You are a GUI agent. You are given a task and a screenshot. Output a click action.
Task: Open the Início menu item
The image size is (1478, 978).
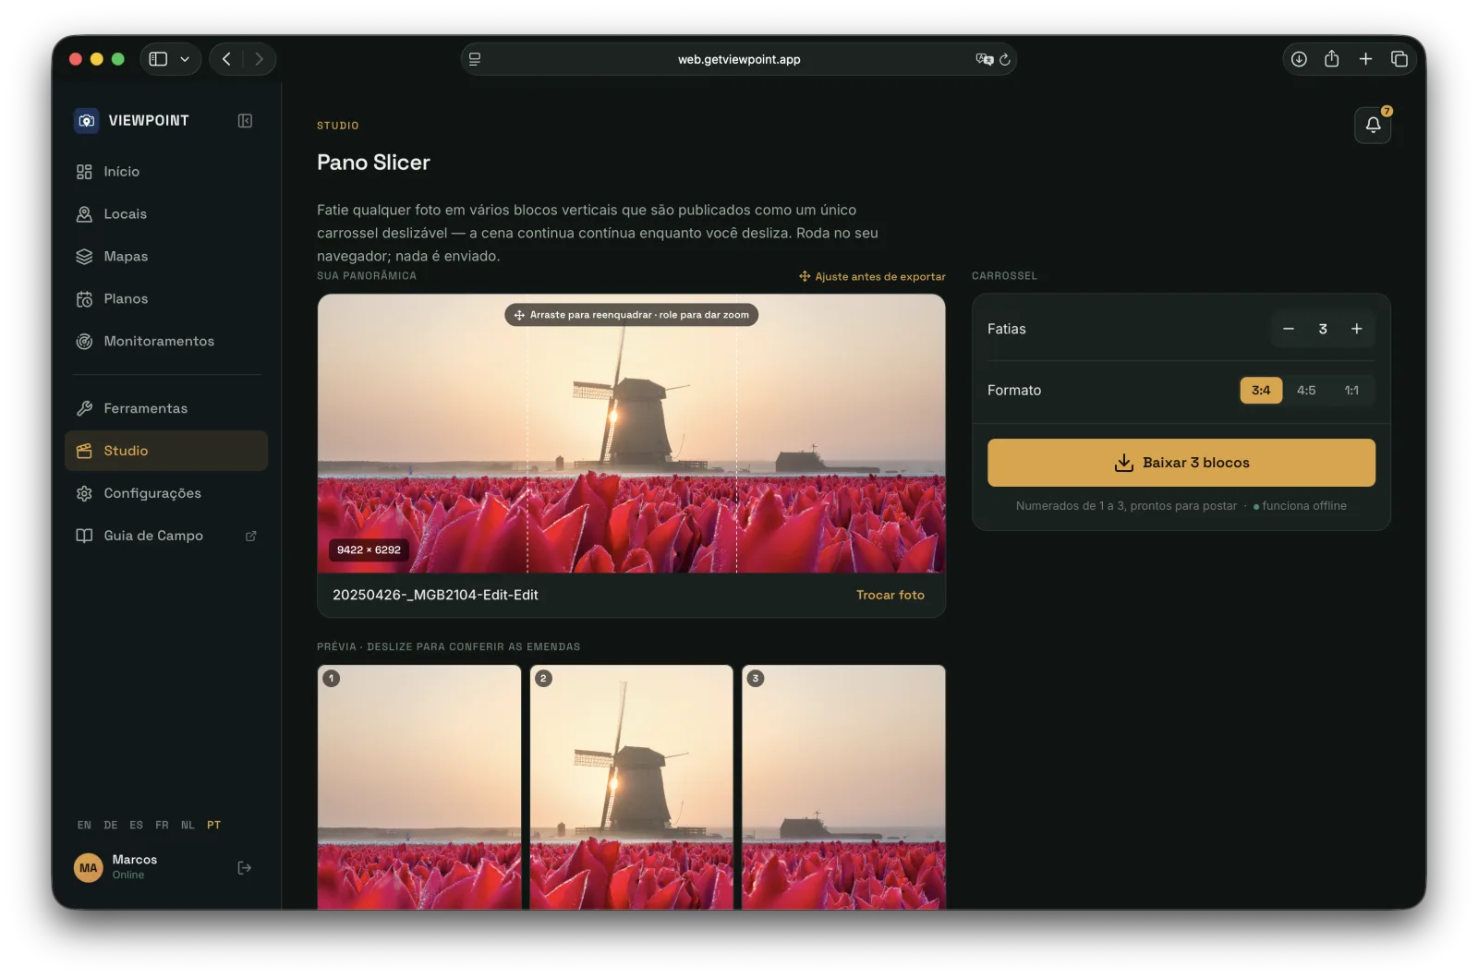[x=166, y=172]
